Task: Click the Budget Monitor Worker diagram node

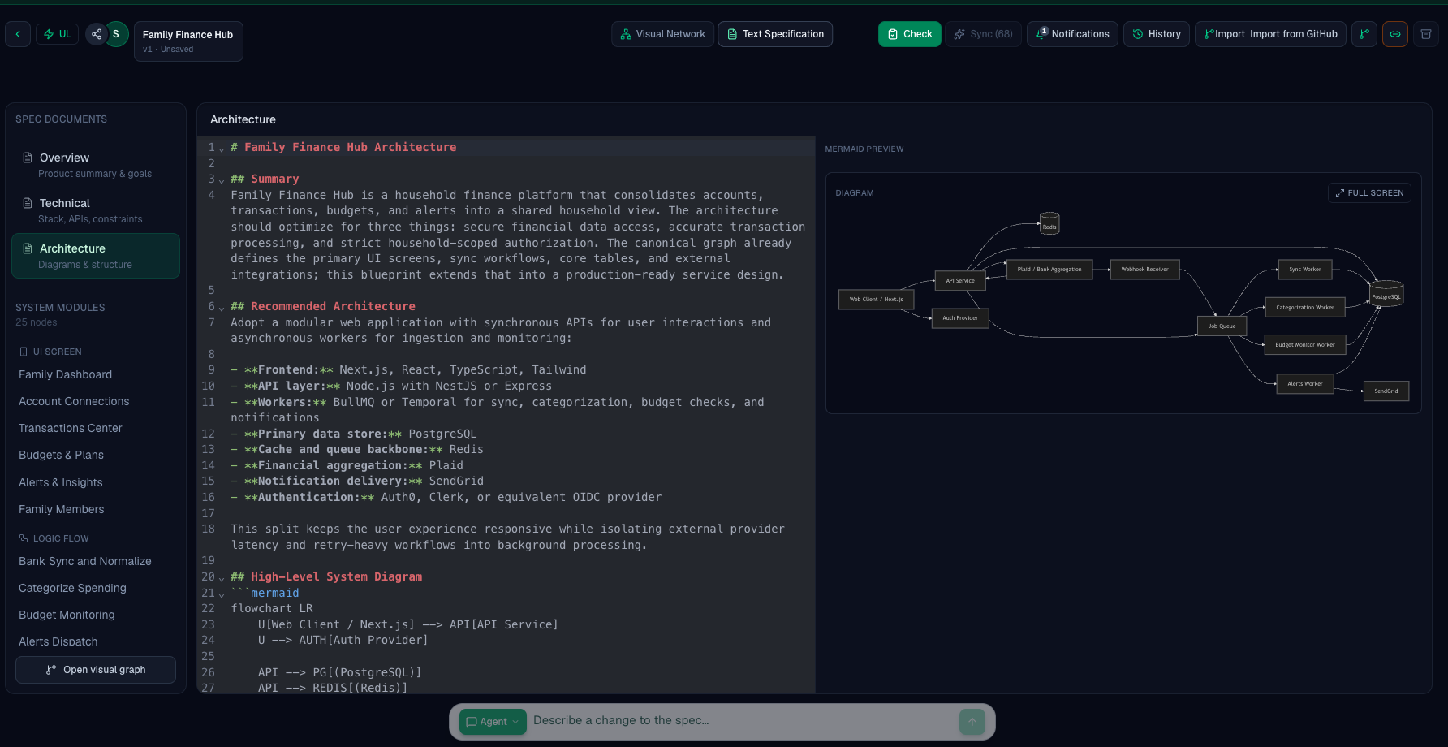Action: [x=1305, y=345]
